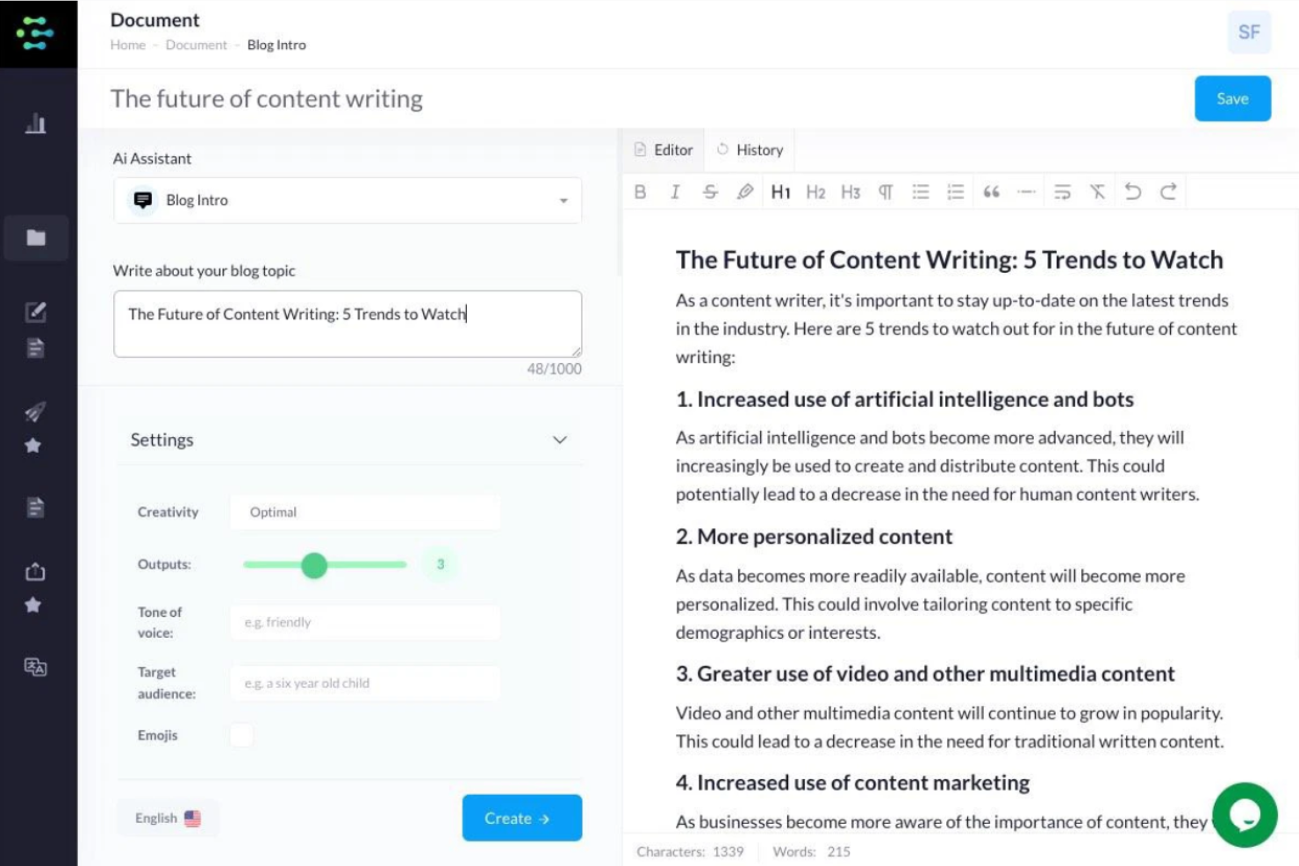Undo the last editor change
The height and width of the screenshot is (866, 1299).
pos(1132,191)
